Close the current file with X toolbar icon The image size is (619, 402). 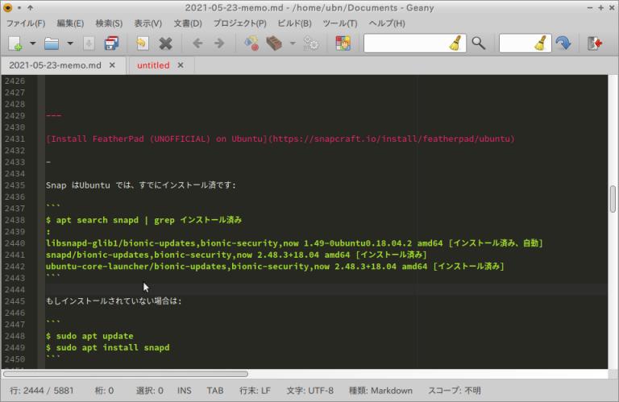tap(166, 44)
